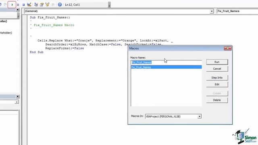Click the 'End Sub' code line
Image resolution: width=258 pixels, height=145 pixels.
37,52
